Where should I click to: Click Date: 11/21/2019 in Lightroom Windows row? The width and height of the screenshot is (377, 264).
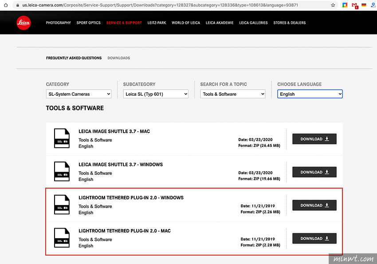pyautogui.click(x=258, y=206)
